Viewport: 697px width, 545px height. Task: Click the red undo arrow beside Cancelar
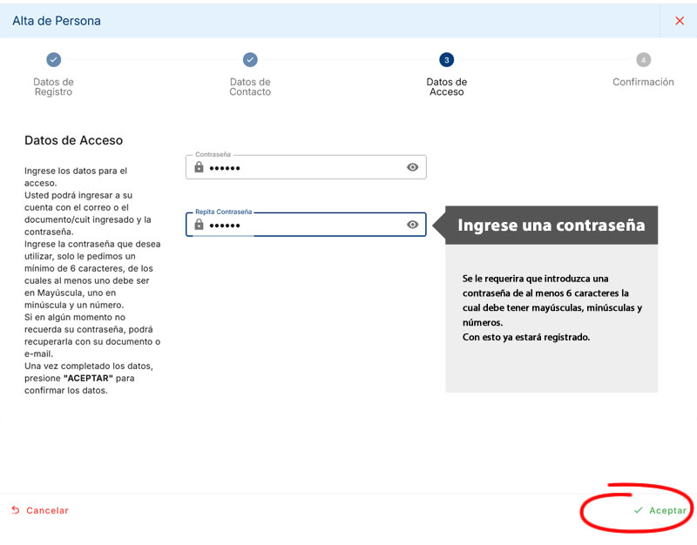(15, 510)
